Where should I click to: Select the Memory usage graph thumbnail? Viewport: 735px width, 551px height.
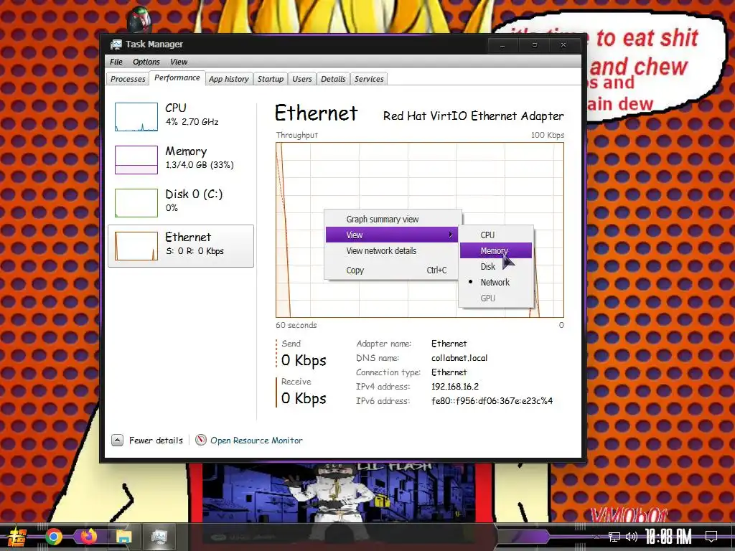pyautogui.click(x=136, y=160)
